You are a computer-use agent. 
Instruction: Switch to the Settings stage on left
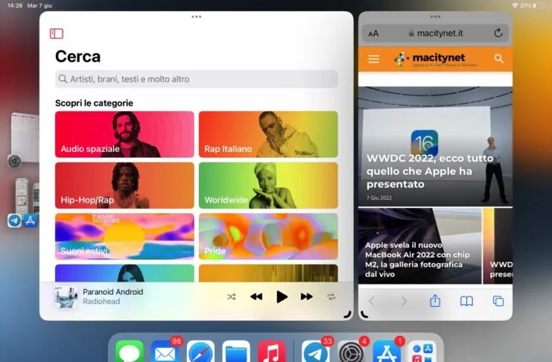pos(25,137)
